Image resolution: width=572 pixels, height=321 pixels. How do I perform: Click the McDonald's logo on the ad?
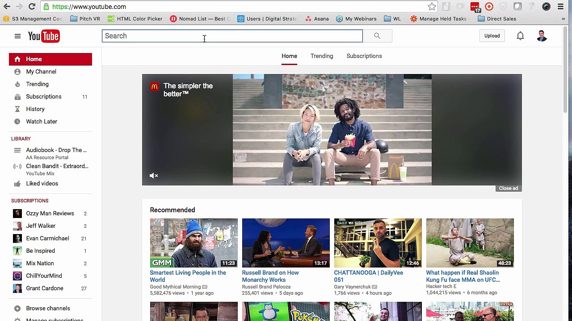(x=154, y=86)
